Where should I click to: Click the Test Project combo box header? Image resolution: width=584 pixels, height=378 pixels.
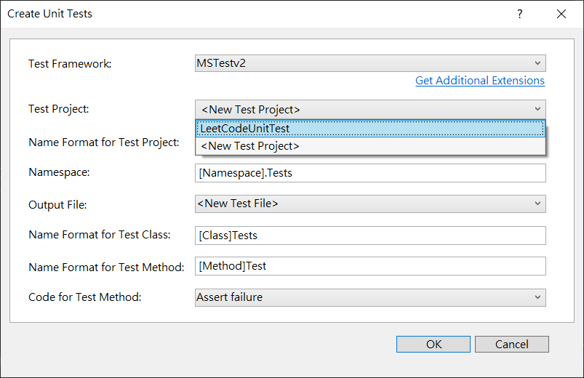[370, 109]
